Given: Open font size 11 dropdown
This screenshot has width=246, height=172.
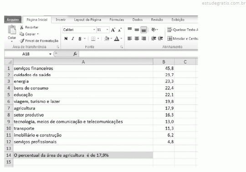Looking at the screenshot, I should 107,30.
